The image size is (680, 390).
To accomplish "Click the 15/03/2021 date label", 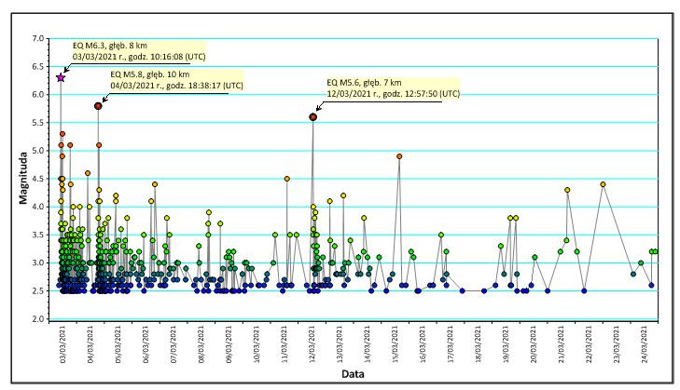I will click(x=396, y=344).
